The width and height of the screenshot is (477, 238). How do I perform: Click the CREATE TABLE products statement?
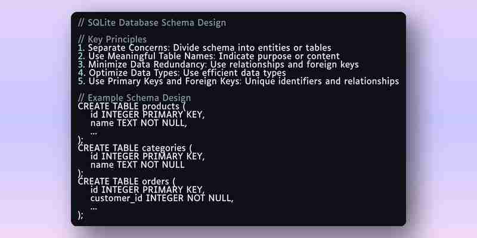[132, 107]
